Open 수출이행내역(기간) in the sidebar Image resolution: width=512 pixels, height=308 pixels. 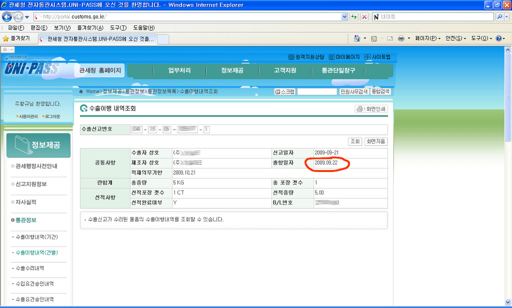coord(37,236)
